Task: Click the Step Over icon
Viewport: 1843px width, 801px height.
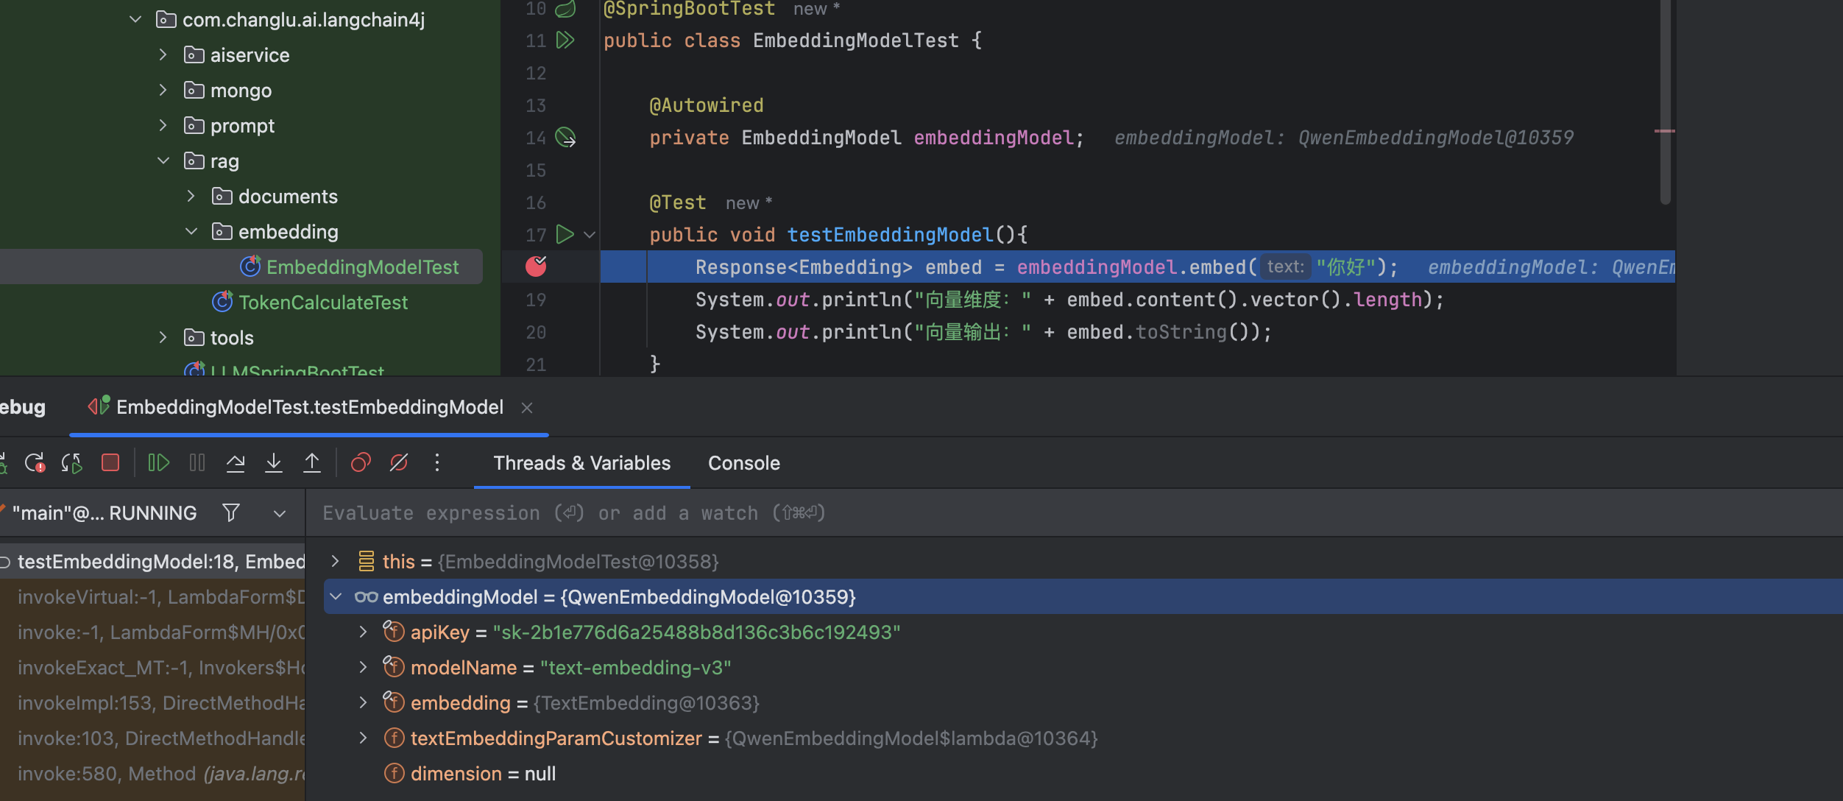Action: tap(236, 462)
